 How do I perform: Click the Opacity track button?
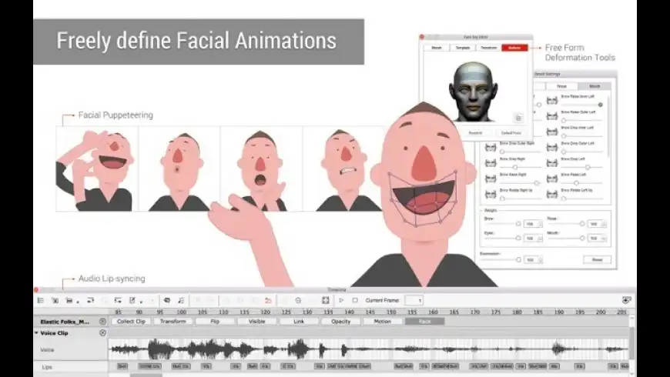340,322
